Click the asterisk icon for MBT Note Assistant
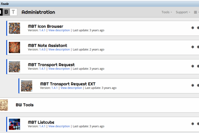The width and height of the screenshot is (199, 133). pyautogui.click(x=193, y=47)
